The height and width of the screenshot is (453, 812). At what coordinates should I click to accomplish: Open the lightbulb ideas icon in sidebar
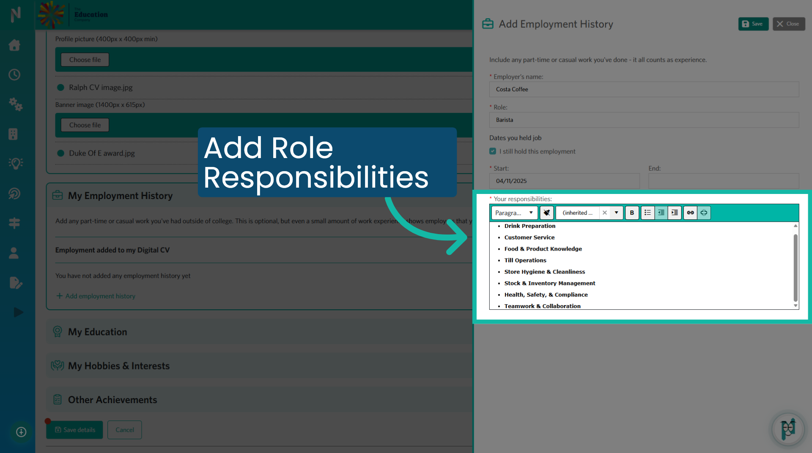click(15, 164)
